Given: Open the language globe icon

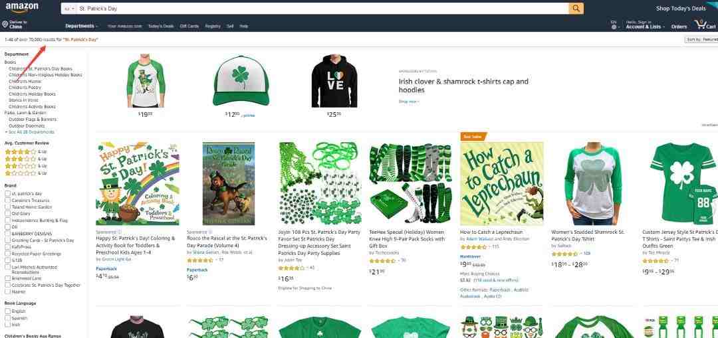Looking at the screenshot, I should [x=614, y=27].
